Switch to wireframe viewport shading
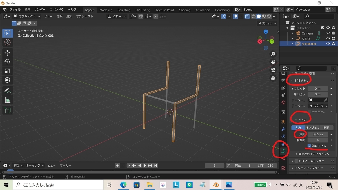Image resolution: width=338 pixels, height=190 pixels. 253,17
